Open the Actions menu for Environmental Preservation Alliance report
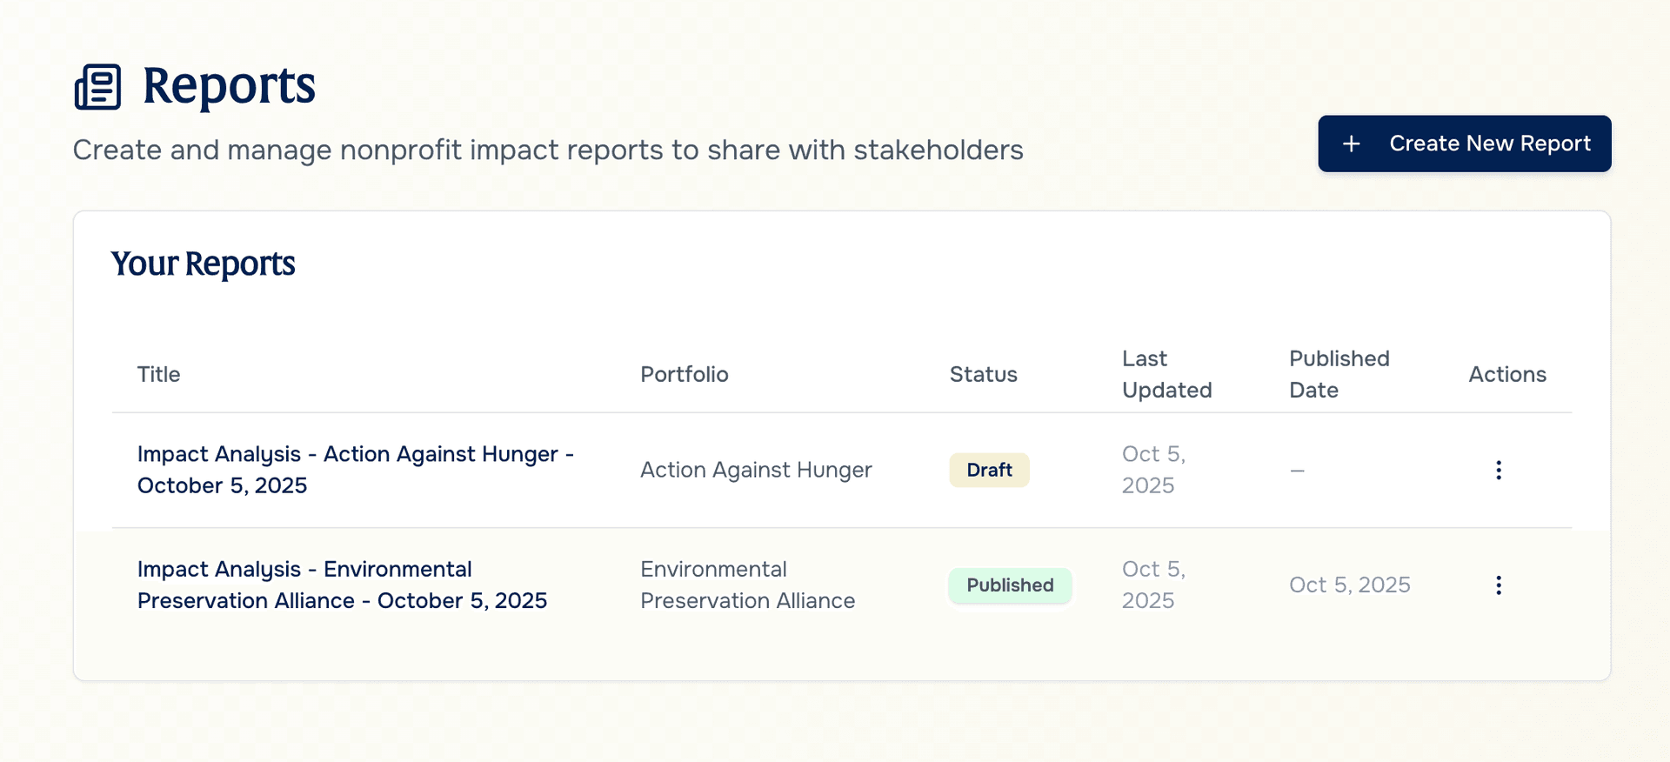Image resolution: width=1670 pixels, height=762 pixels. pos(1499,585)
